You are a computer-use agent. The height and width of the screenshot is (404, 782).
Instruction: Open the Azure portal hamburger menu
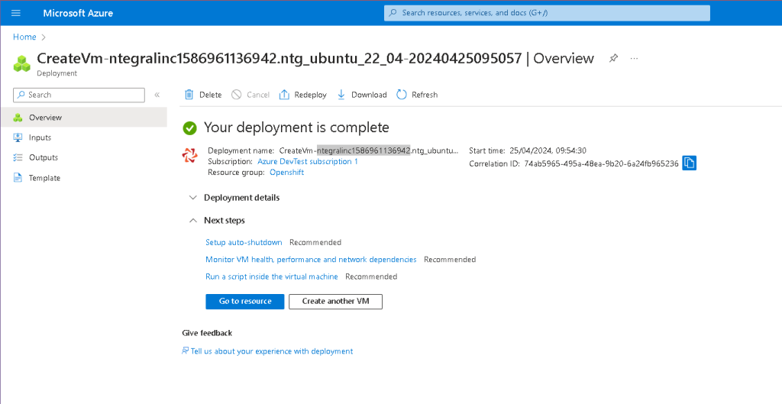16,13
